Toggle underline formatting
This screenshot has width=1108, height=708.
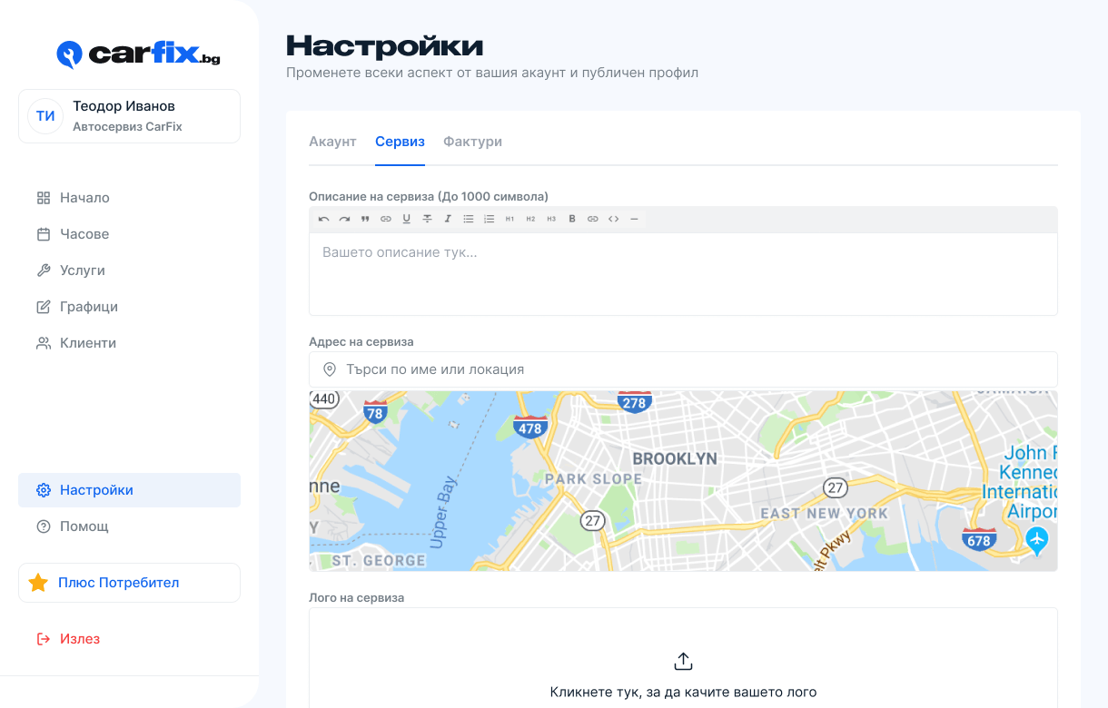(x=406, y=219)
